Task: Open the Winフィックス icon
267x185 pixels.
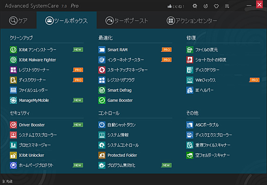Action: point(190,80)
